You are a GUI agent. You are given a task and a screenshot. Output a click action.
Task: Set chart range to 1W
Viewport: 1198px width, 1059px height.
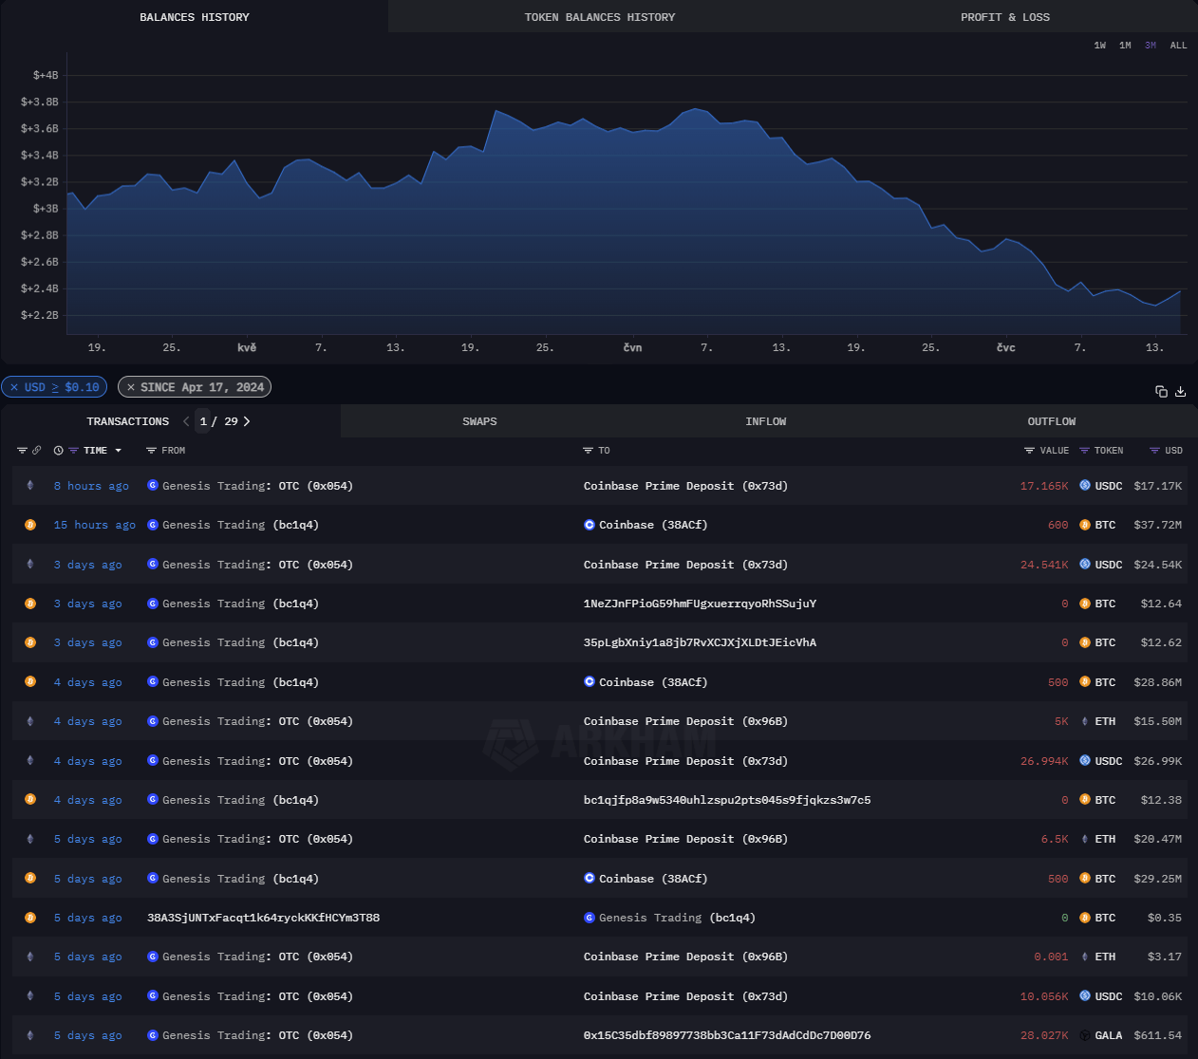[x=1099, y=46]
